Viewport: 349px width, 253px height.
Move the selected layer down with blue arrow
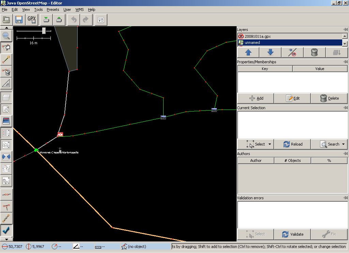click(x=270, y=52)
